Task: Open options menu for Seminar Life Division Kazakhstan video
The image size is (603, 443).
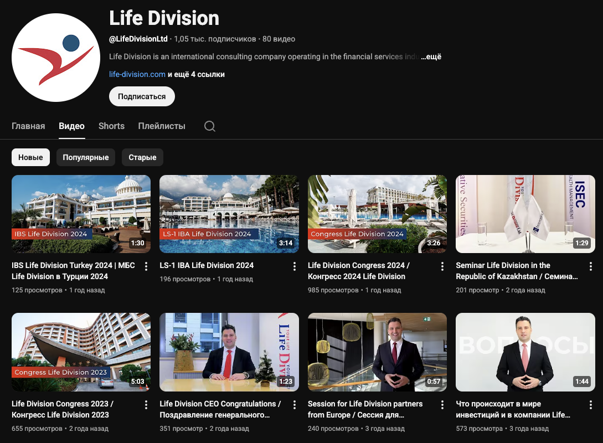Action: point(590,266)
